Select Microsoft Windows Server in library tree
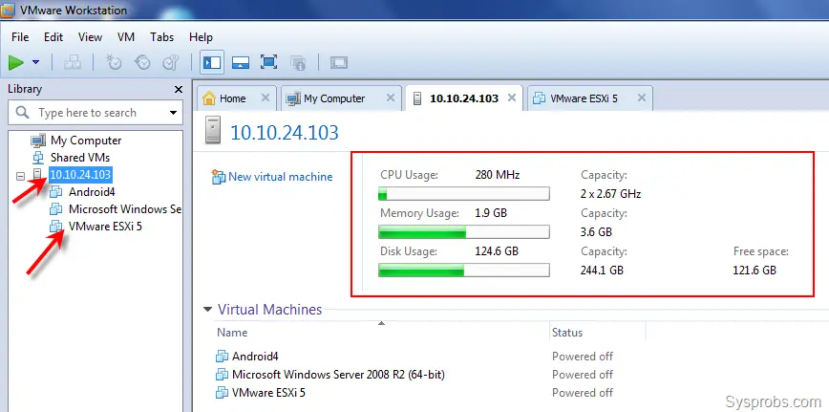This screenshot has width=829, height=412. coord(125,209)
